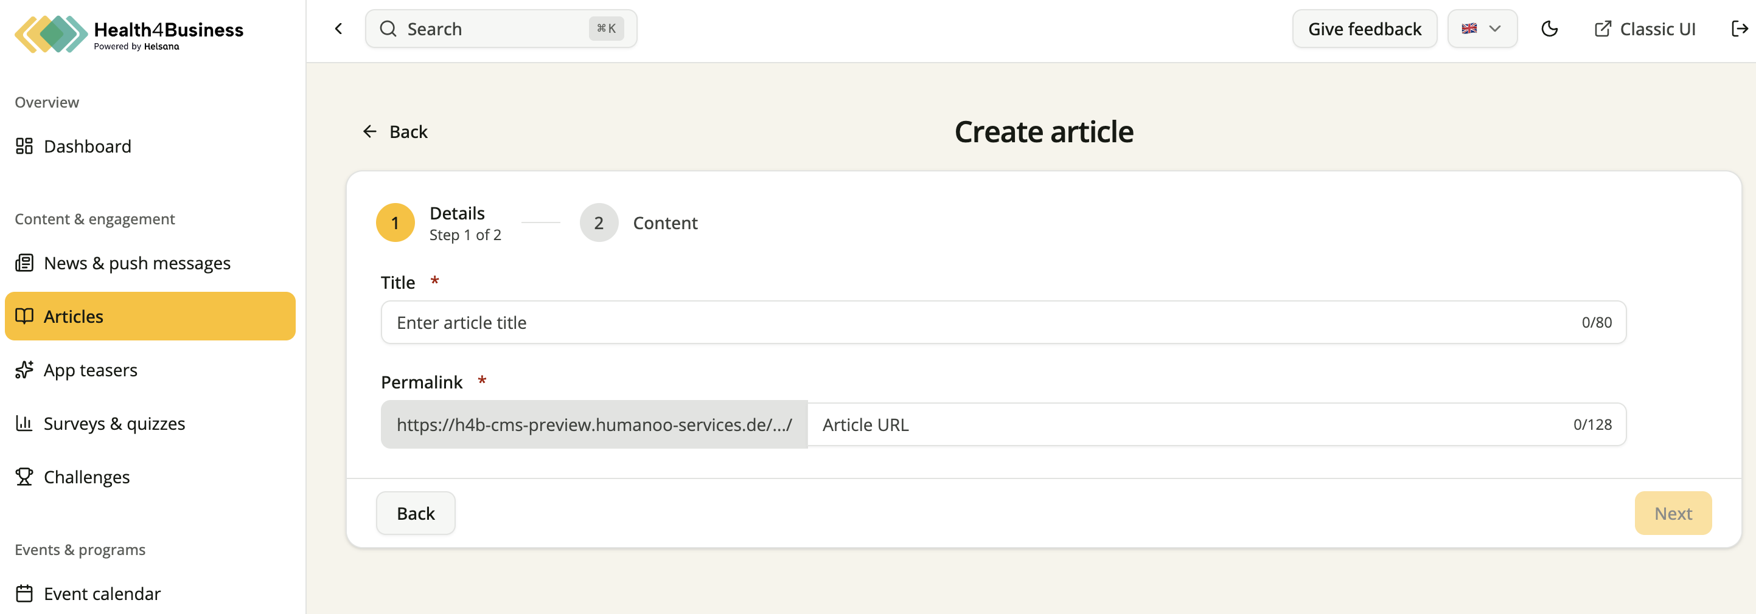Collapse the sidebar with the chevron arrow
This screenshot has width=1756, height=614.
pyautogui.click(x=339, y=29)
